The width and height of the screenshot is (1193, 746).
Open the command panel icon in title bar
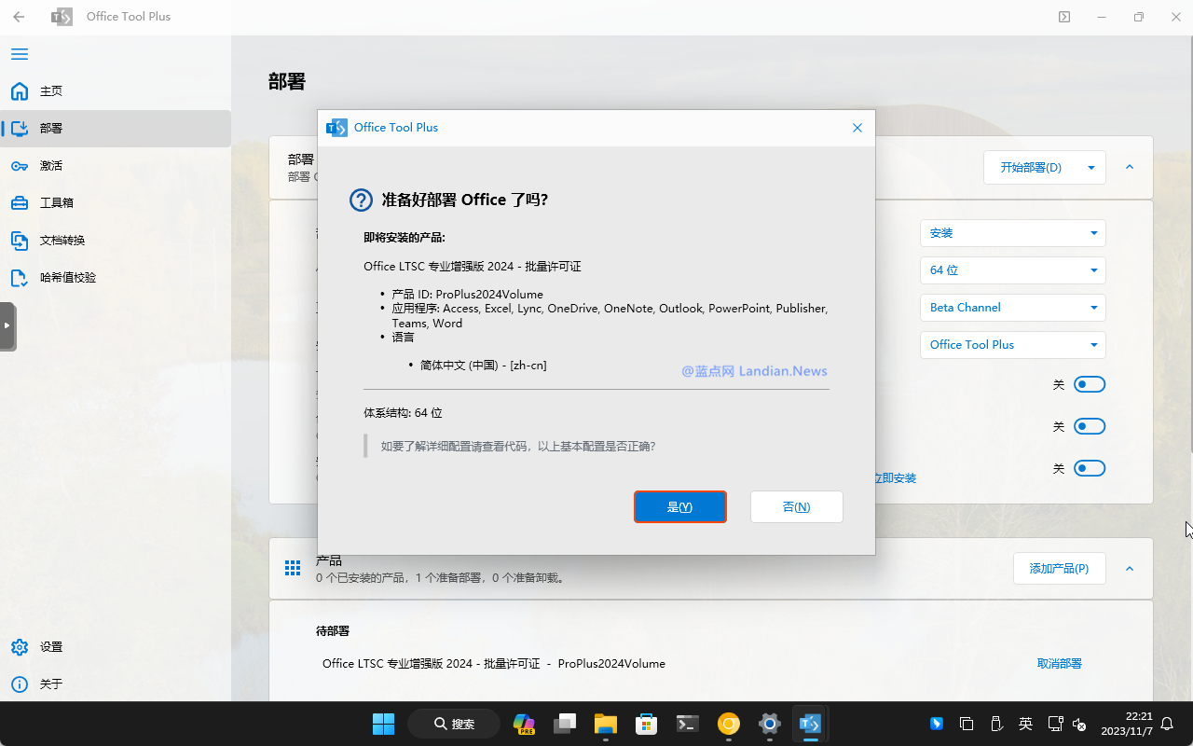1064,17
